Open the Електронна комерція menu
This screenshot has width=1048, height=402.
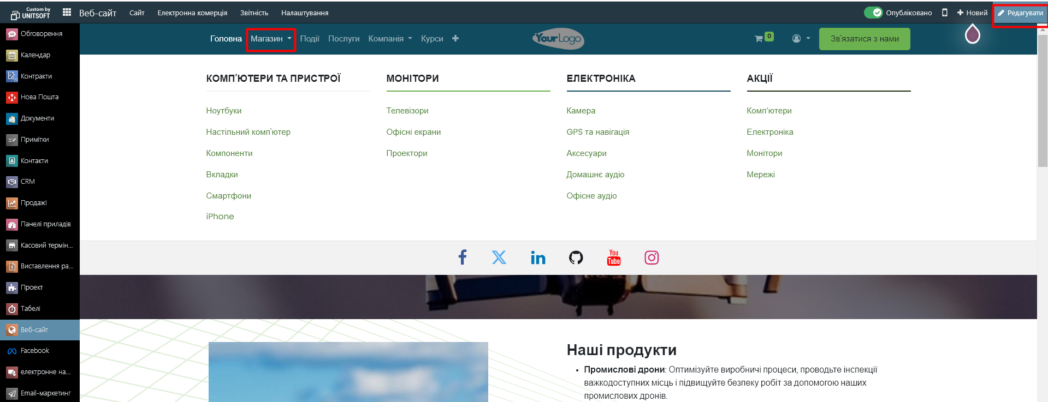tap(192, 13)
